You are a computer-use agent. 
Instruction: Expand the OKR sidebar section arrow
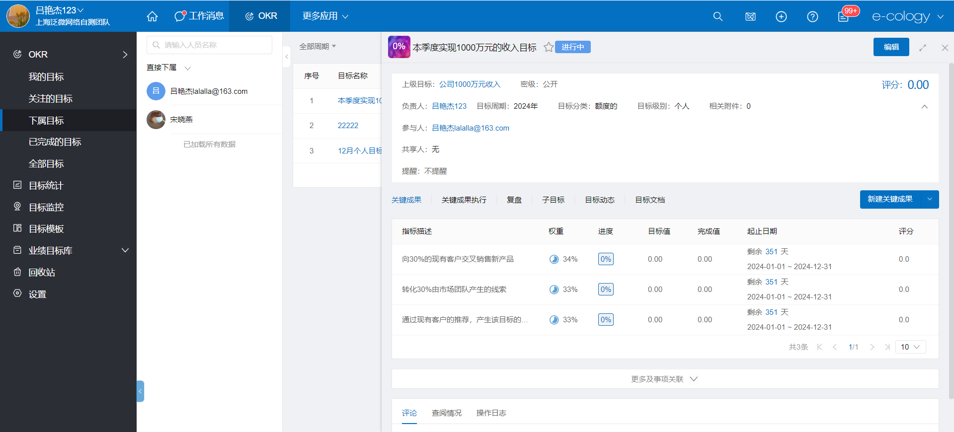coord(125,55)
